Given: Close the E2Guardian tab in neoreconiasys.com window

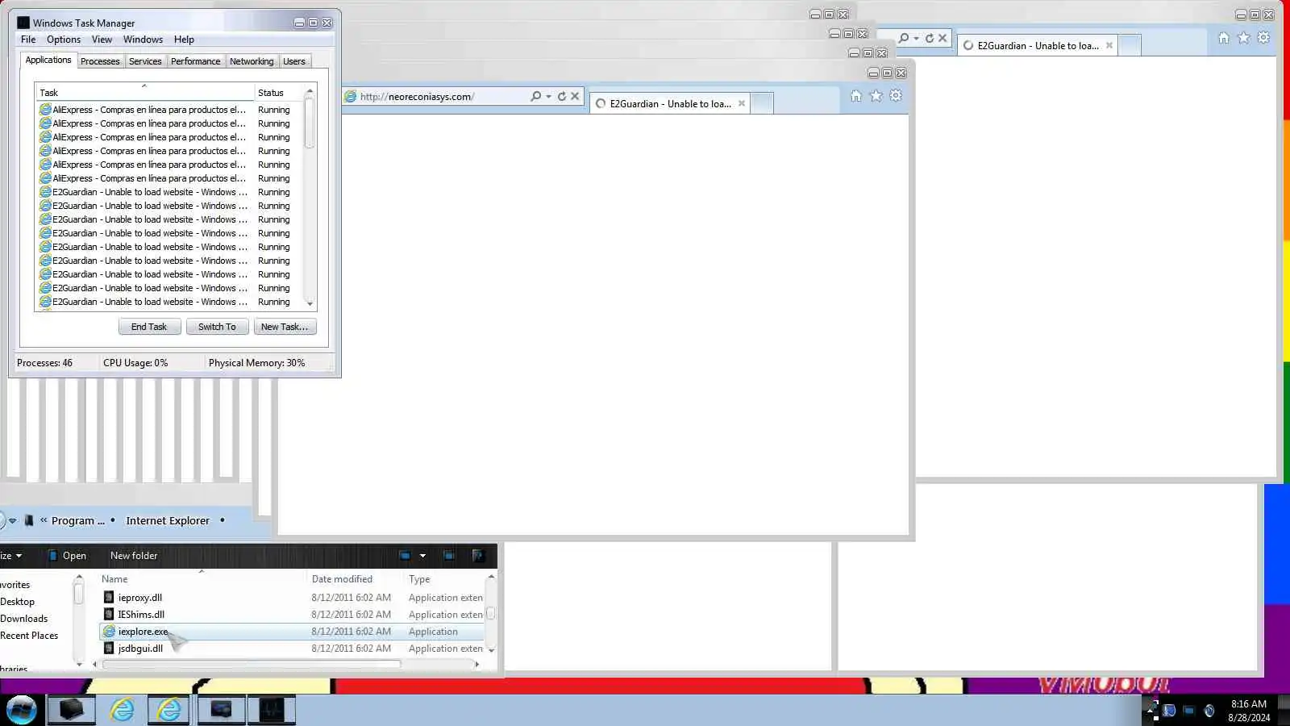Looking at the screenshot, I should [742, 103].
